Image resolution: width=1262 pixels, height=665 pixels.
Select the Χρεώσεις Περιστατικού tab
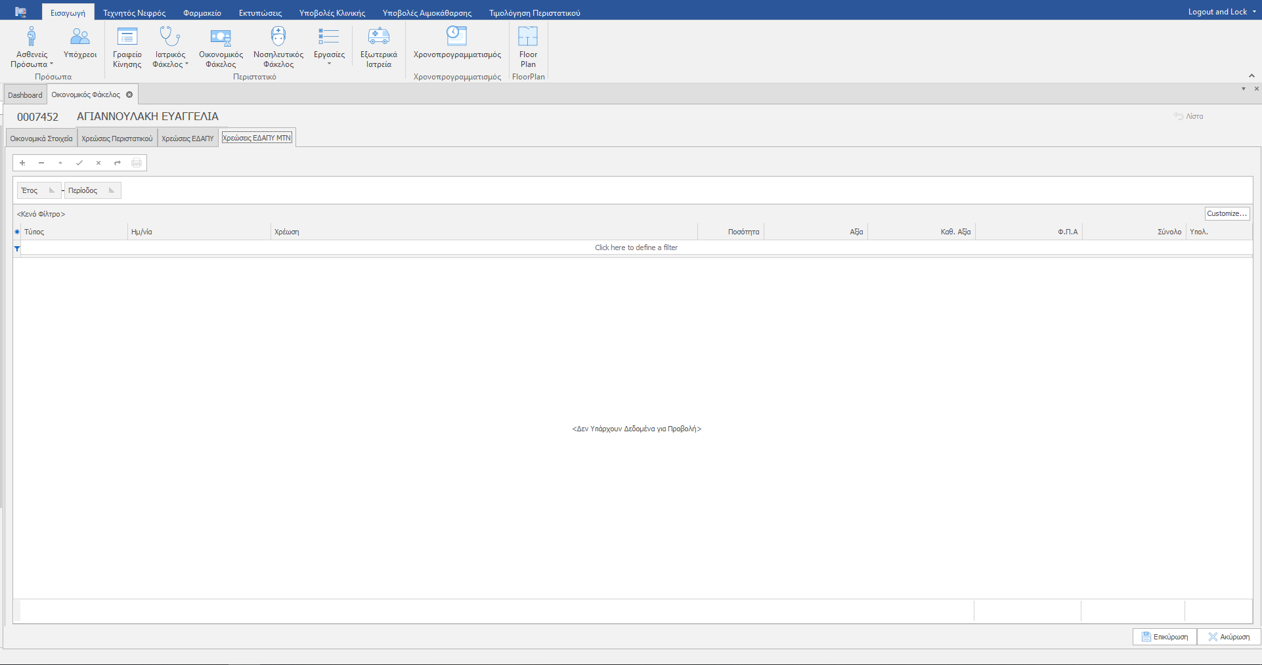[x=117, y=139]
